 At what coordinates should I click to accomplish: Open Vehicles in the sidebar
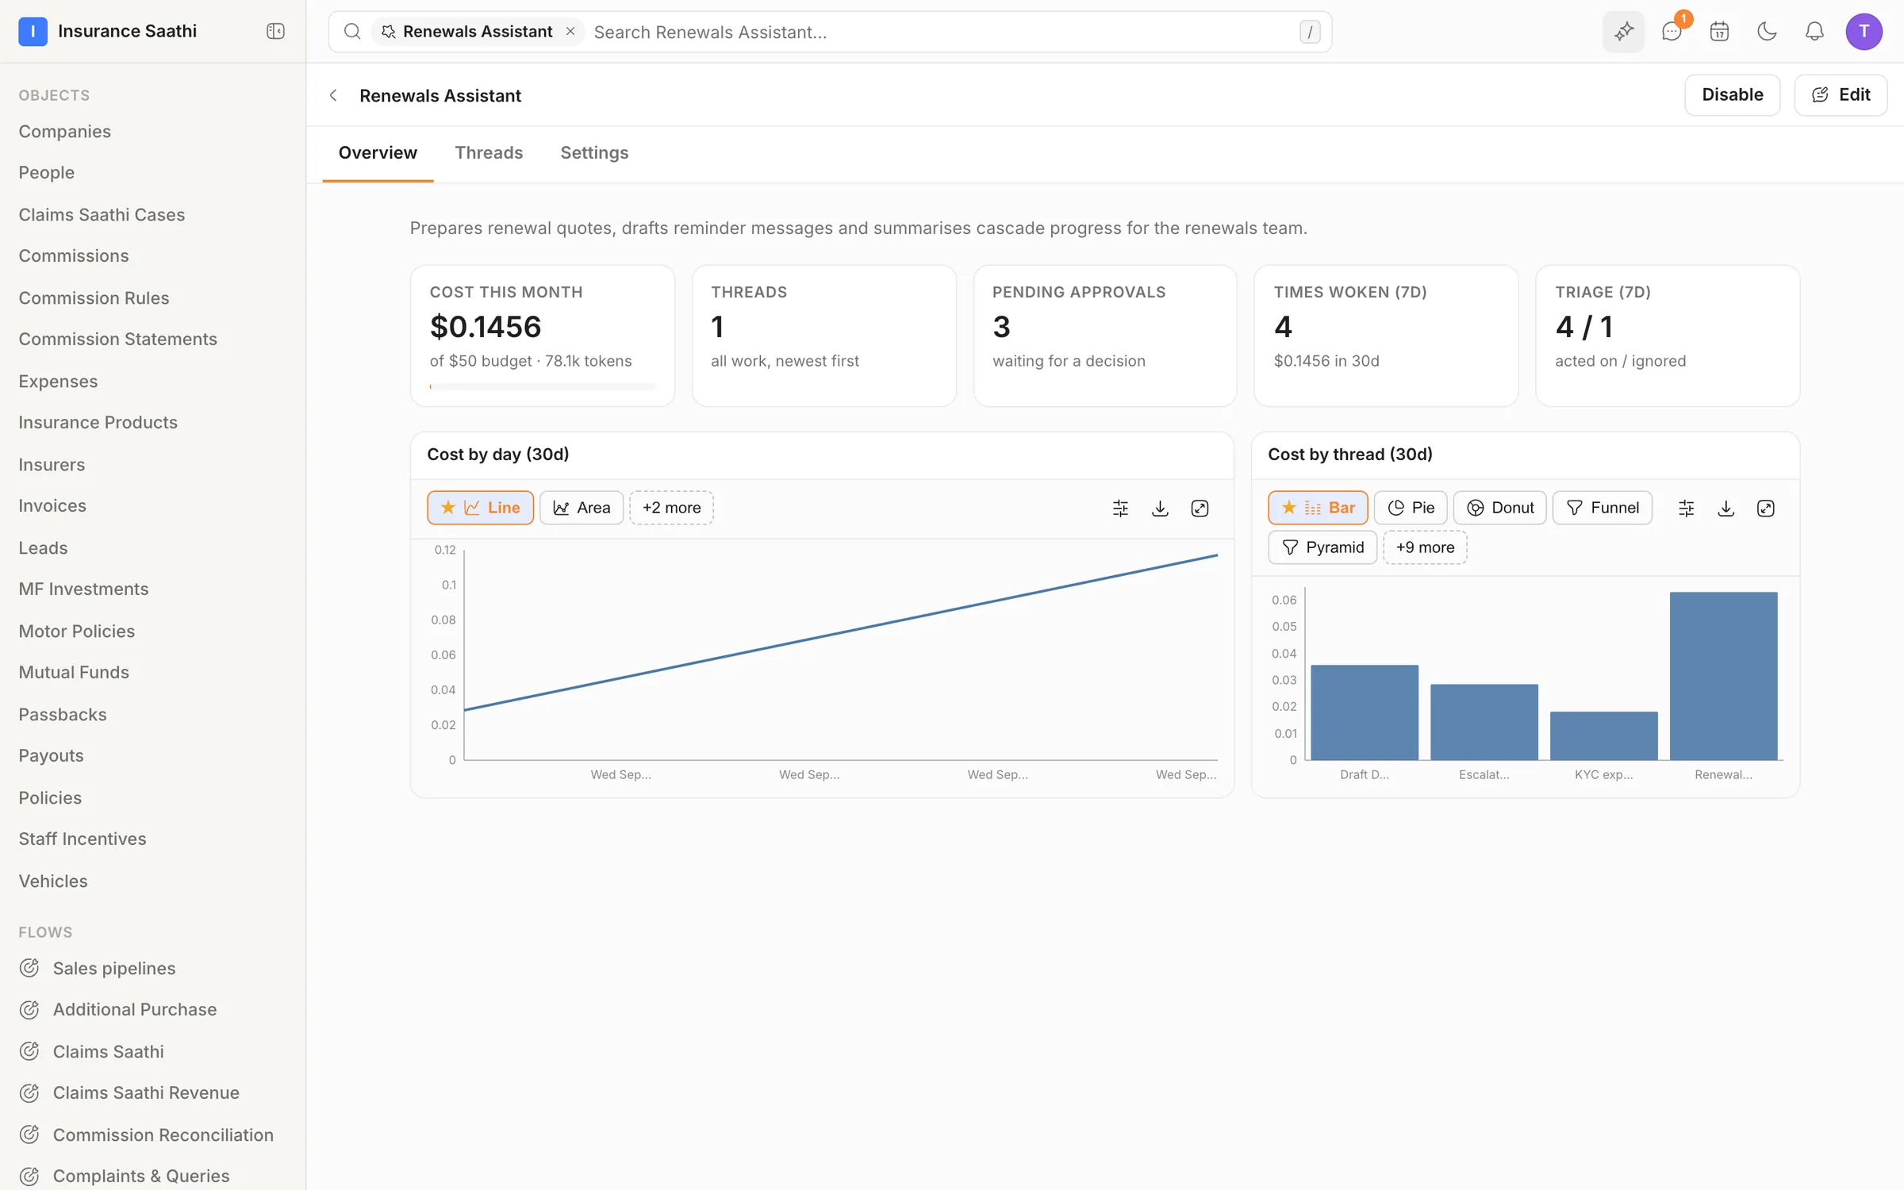(53, 881)
